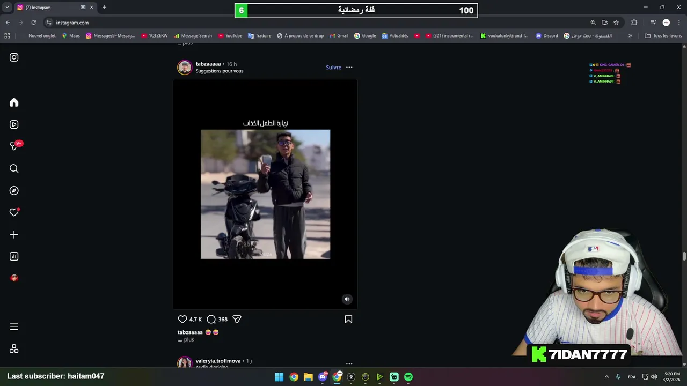This screenshot has height=386, width=687.
Task: Reload the current page
Action: click(33, 23)
